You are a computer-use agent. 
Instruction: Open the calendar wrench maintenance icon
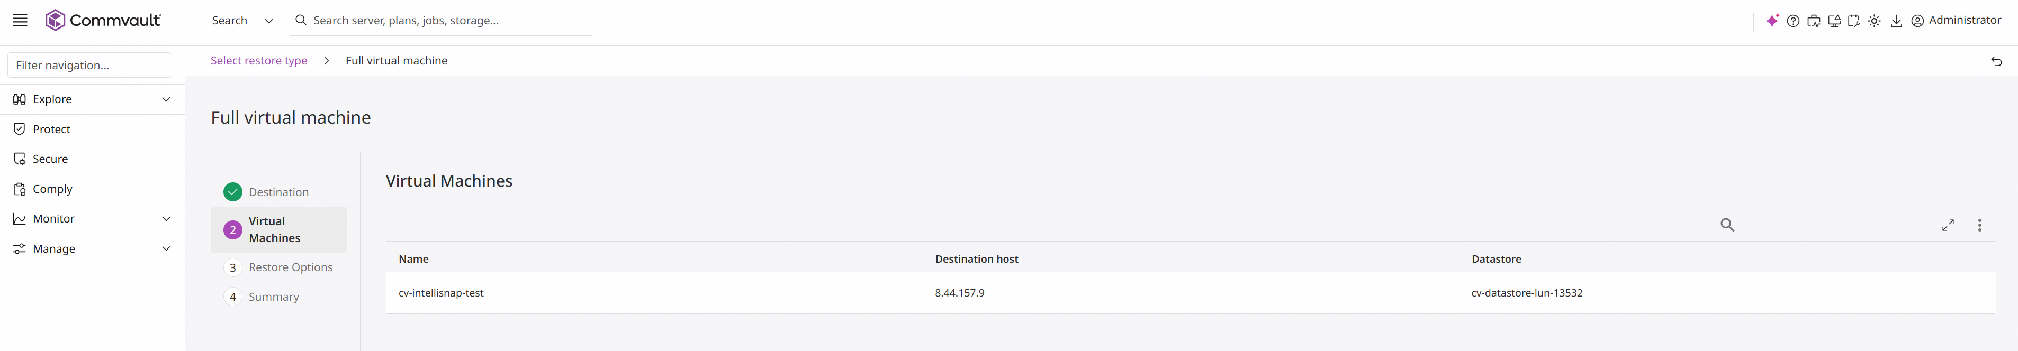(1853, 21)
